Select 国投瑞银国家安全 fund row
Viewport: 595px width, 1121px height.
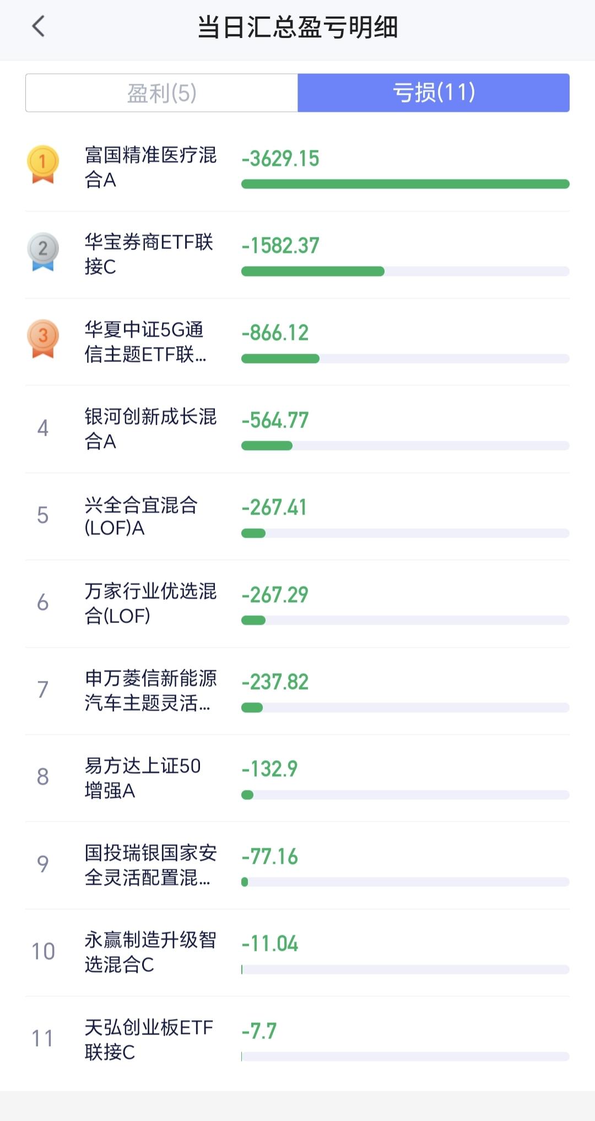(x=297, y=865)
